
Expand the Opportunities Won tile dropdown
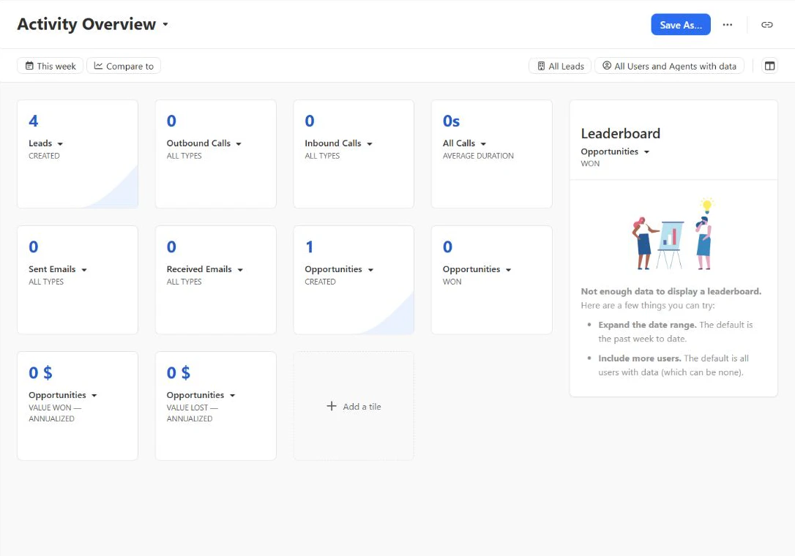(509, 270)
